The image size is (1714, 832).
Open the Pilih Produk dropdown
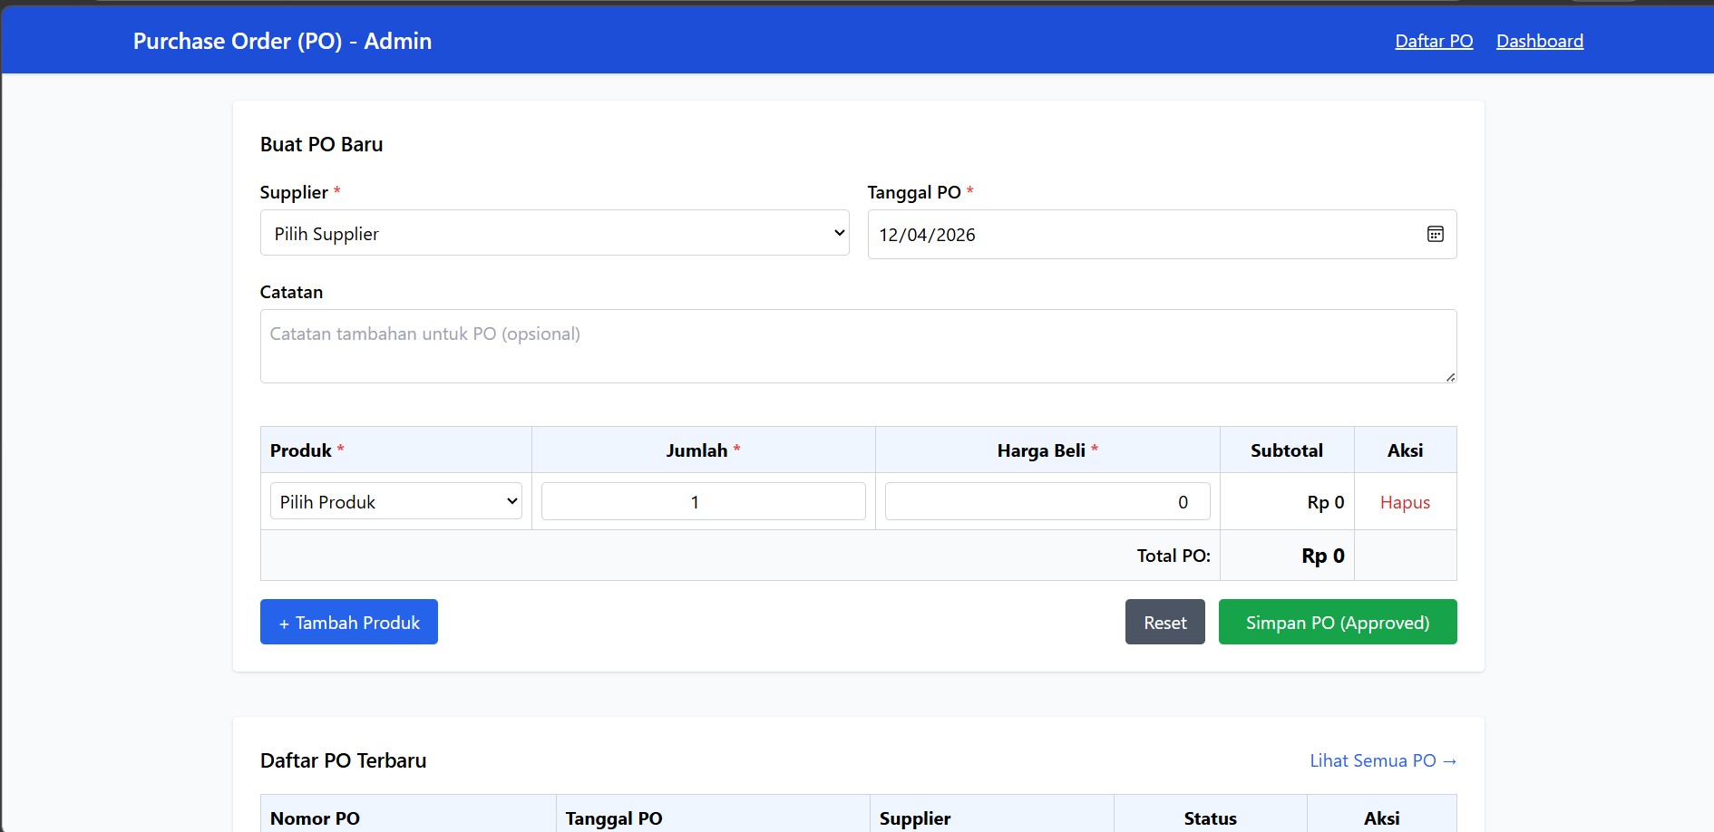[395, 502]
